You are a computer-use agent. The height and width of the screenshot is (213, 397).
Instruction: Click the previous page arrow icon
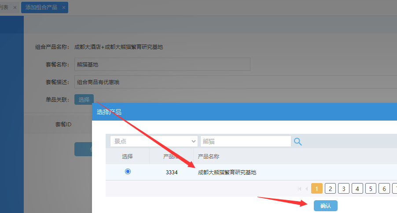point(306,189)
